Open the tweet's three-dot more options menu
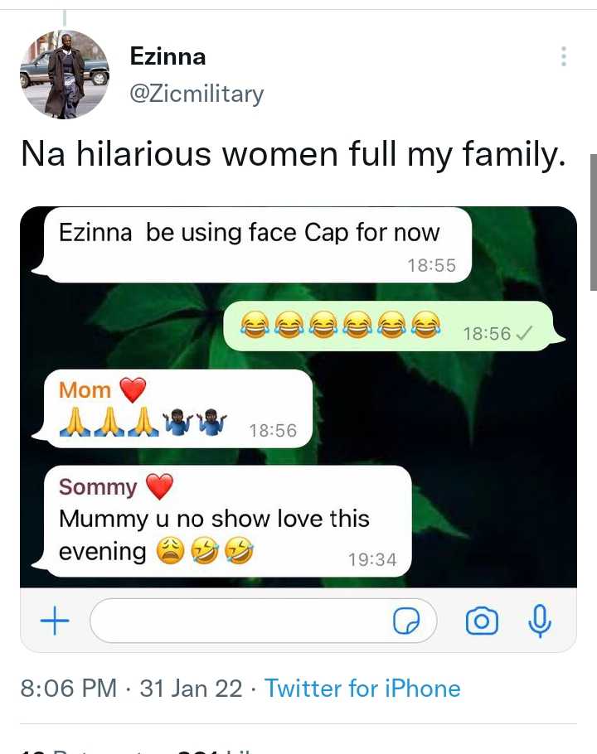 (x=563, y=56)
